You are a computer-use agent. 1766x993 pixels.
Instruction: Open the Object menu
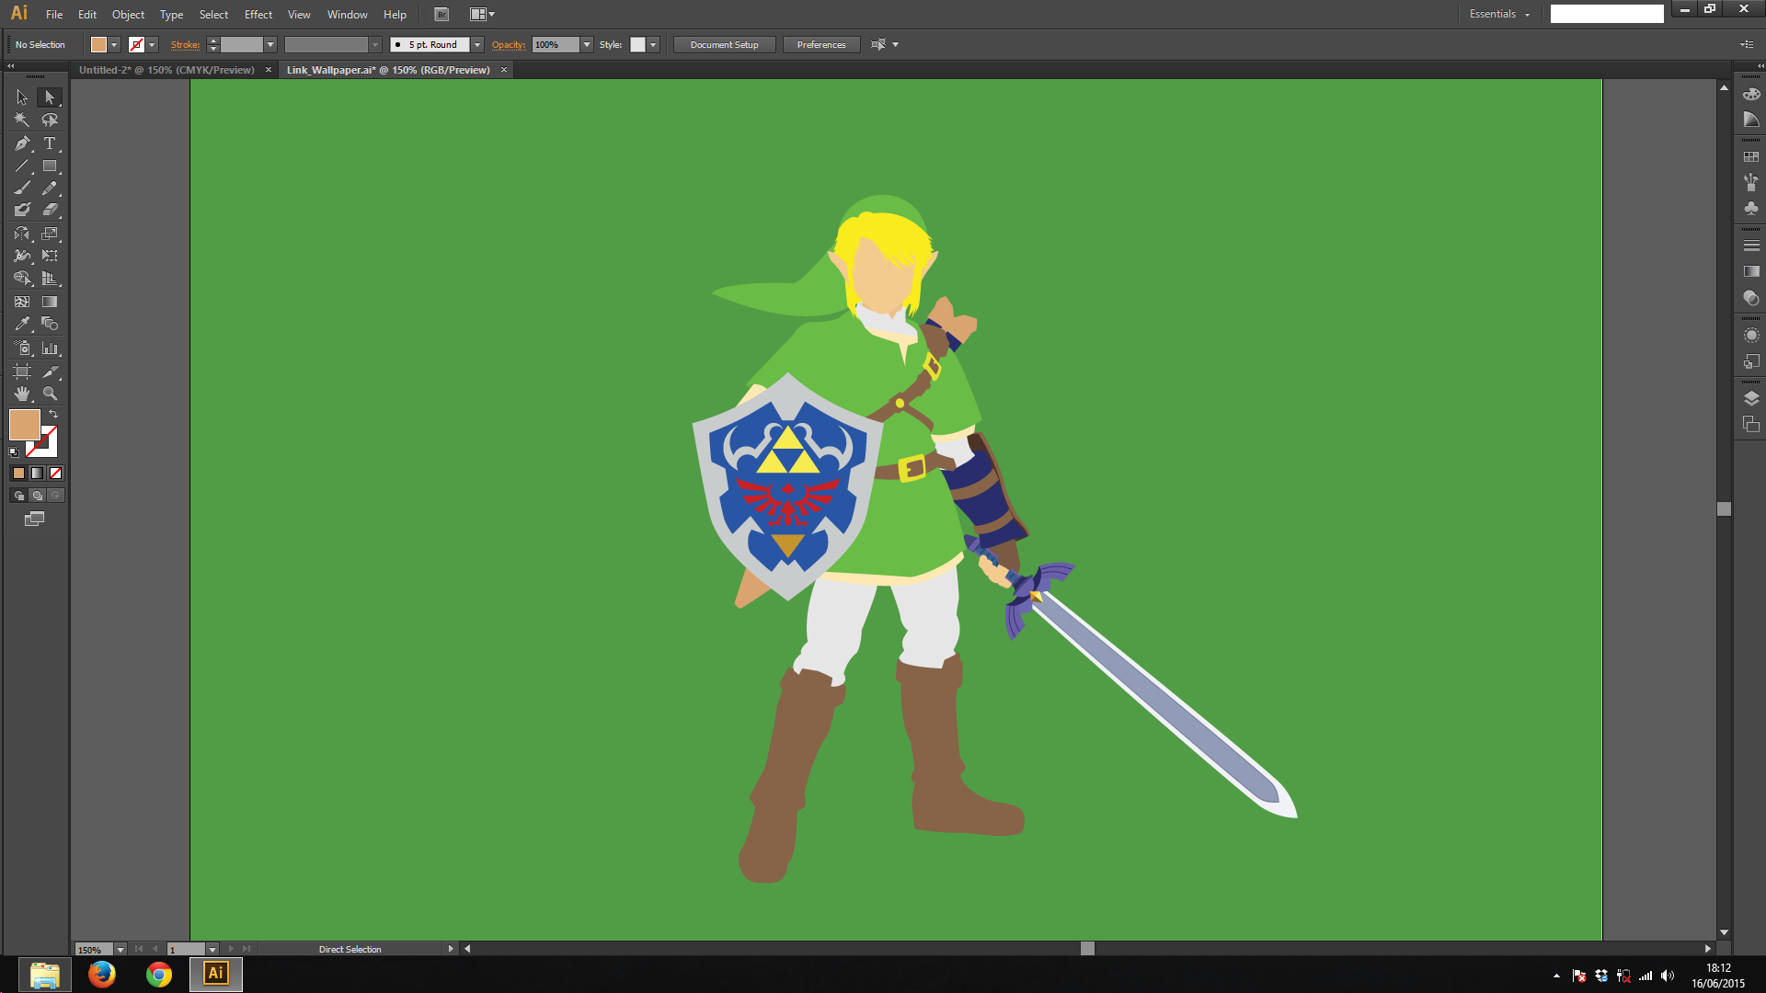(x=128, y=15)
